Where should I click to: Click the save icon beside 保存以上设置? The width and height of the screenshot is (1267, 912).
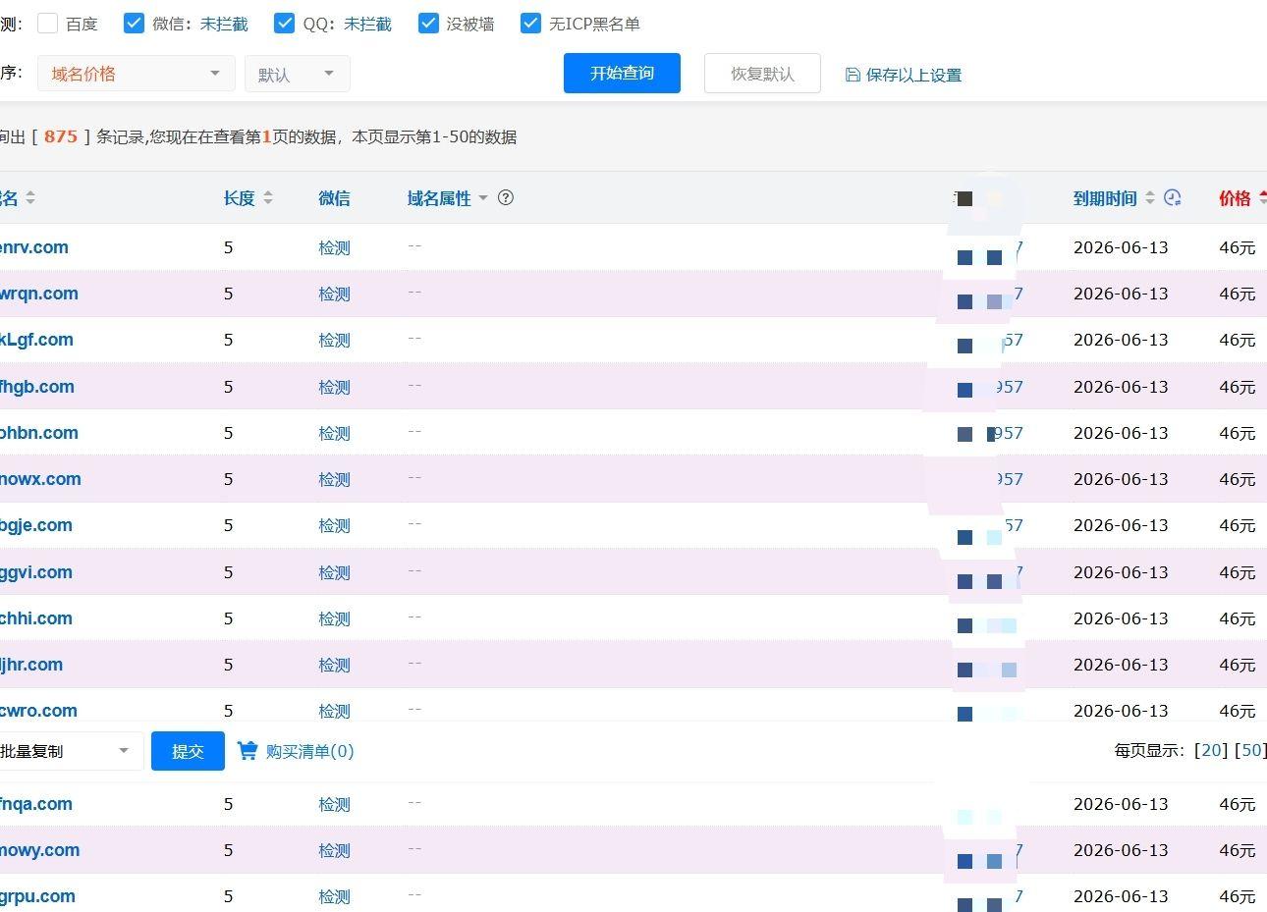(853, 75)
